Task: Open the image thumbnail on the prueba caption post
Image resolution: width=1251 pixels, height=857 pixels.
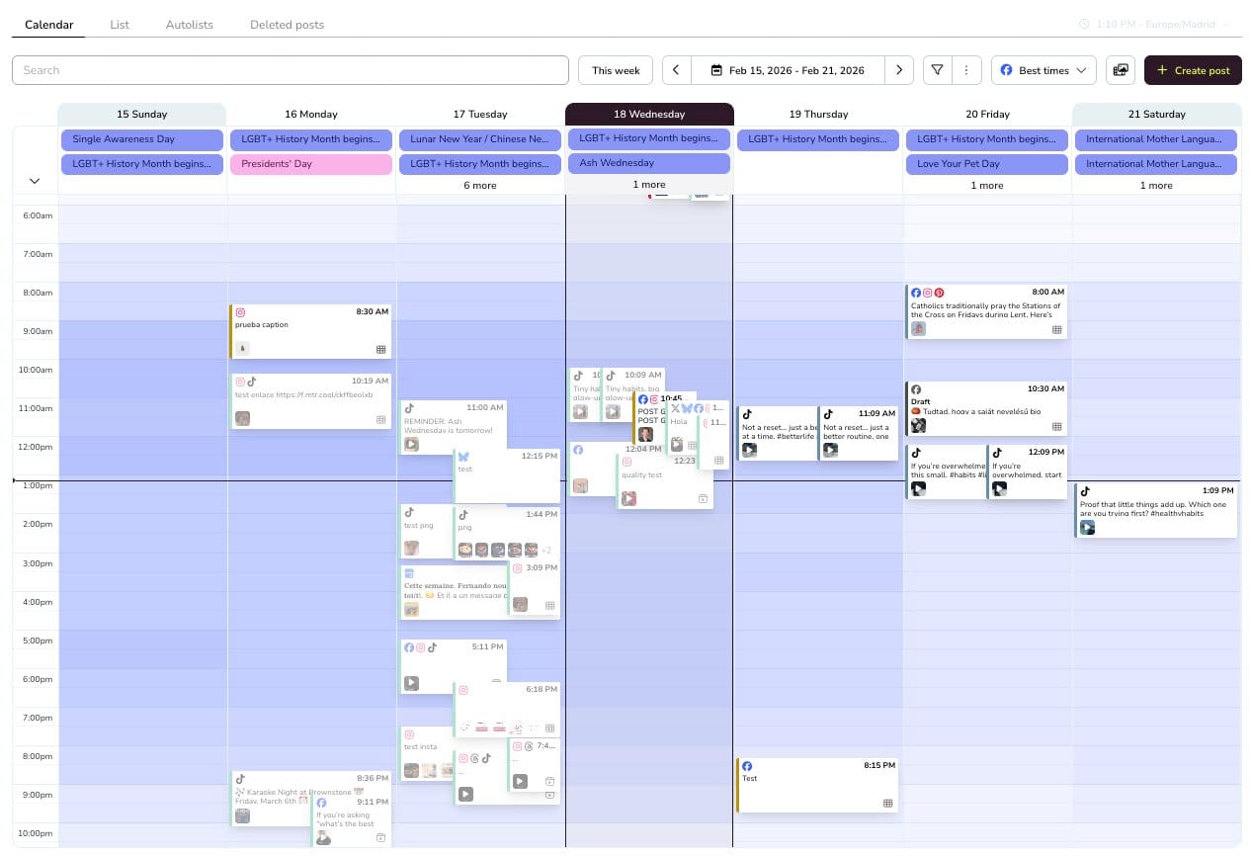Action: click(x=242, y=348)
